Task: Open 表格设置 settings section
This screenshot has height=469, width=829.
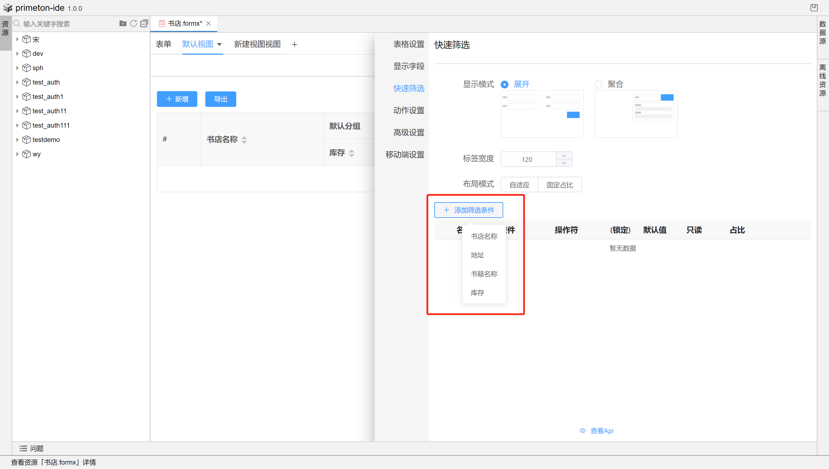Action: pos(408,44)
